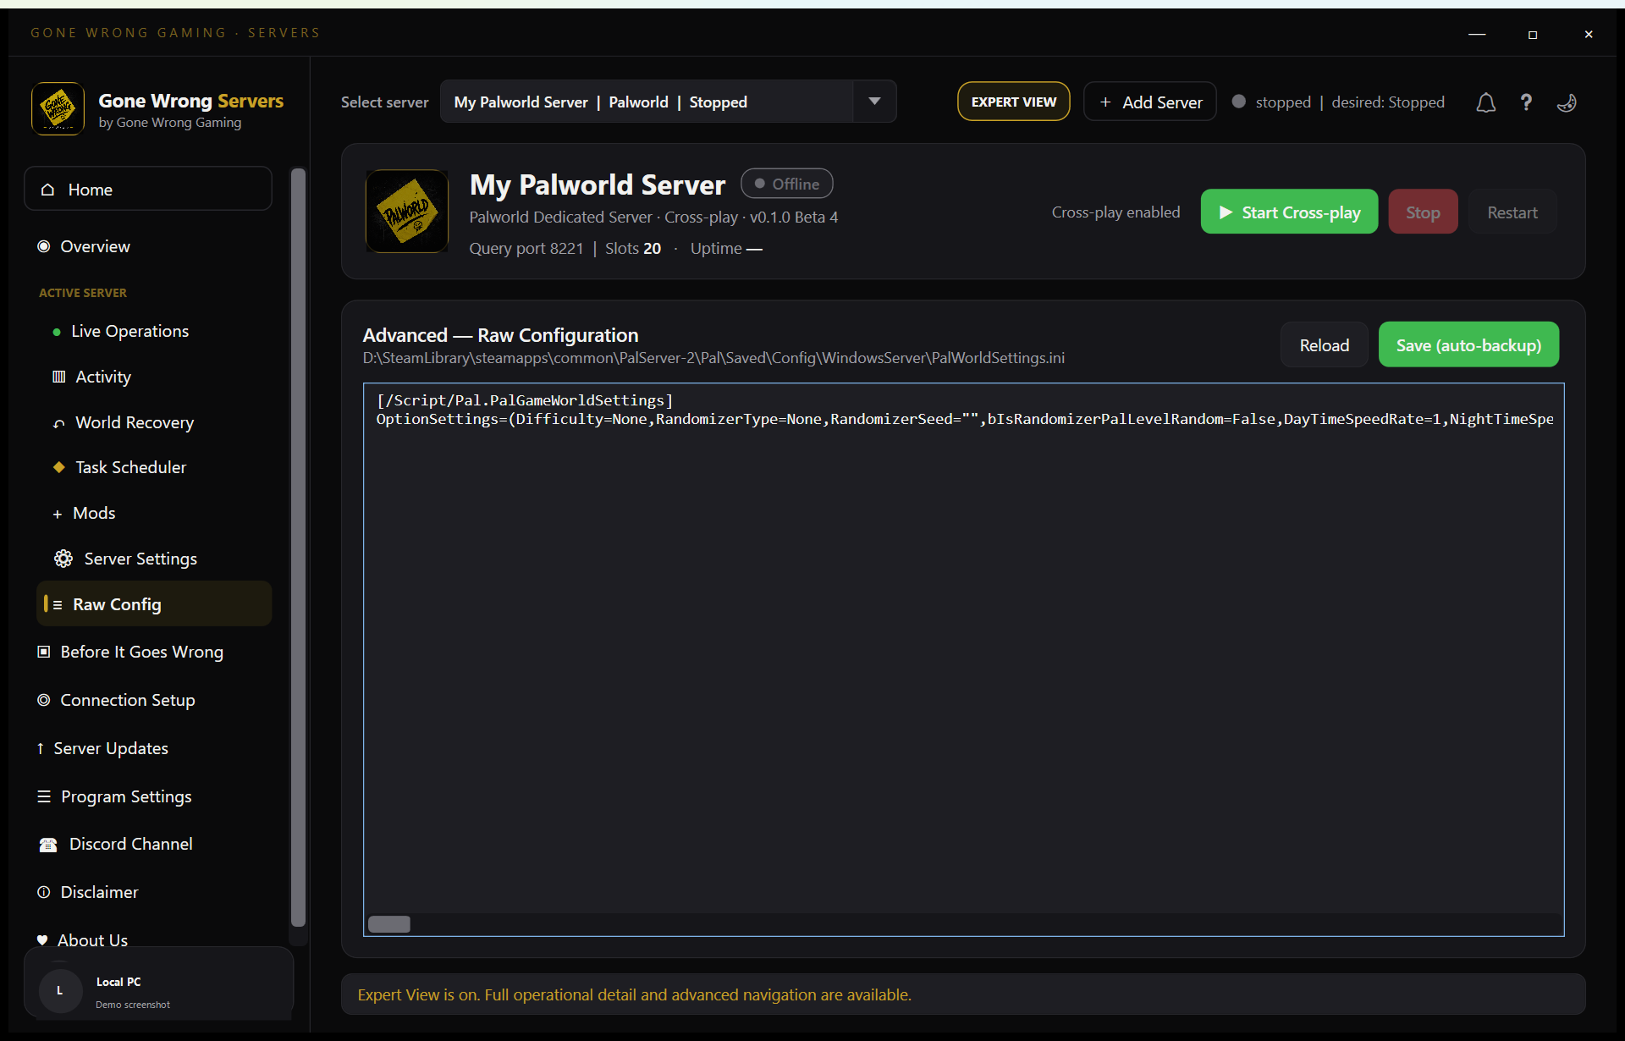Click the red Stop button
Image resolution: width=1625 pixels, height=1041 pixels.
tap(1423, 212)
